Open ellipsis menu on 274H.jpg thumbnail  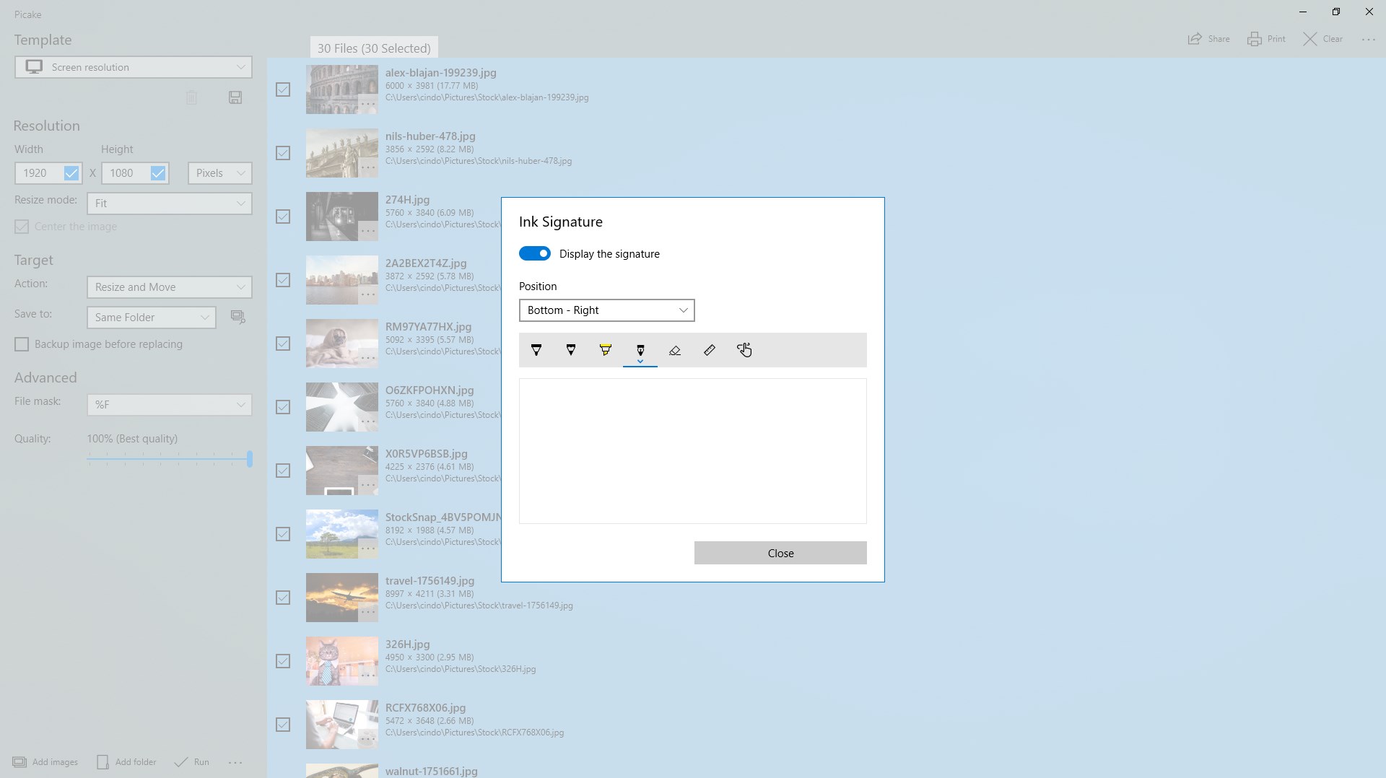(368, 232)
